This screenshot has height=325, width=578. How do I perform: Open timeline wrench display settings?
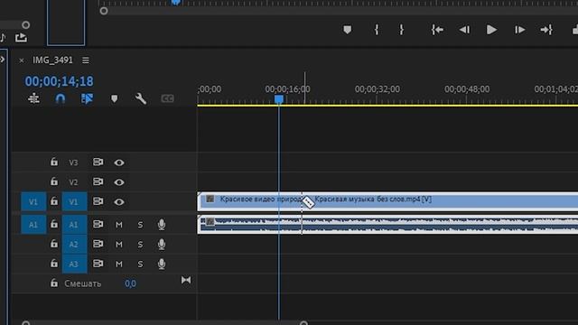click(x=141, y=98)
